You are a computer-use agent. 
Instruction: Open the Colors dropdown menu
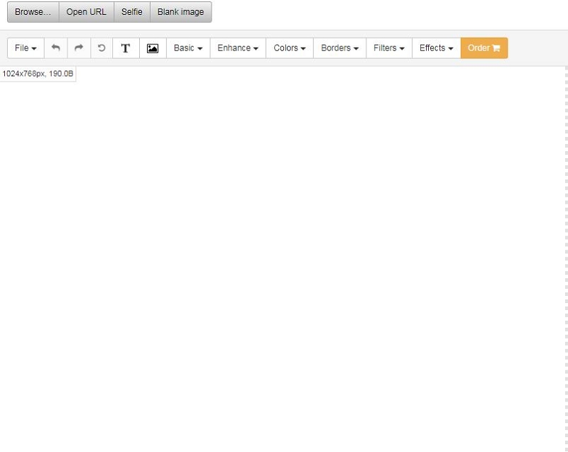(290, 48)
